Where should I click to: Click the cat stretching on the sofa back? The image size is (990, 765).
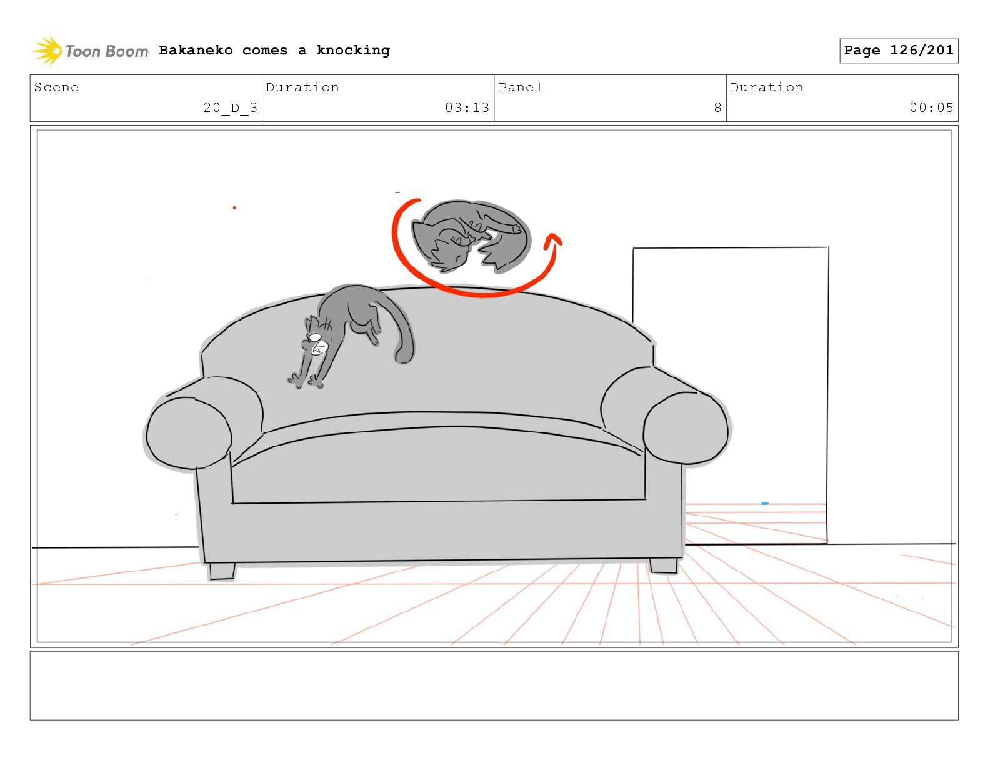point(351,335)
